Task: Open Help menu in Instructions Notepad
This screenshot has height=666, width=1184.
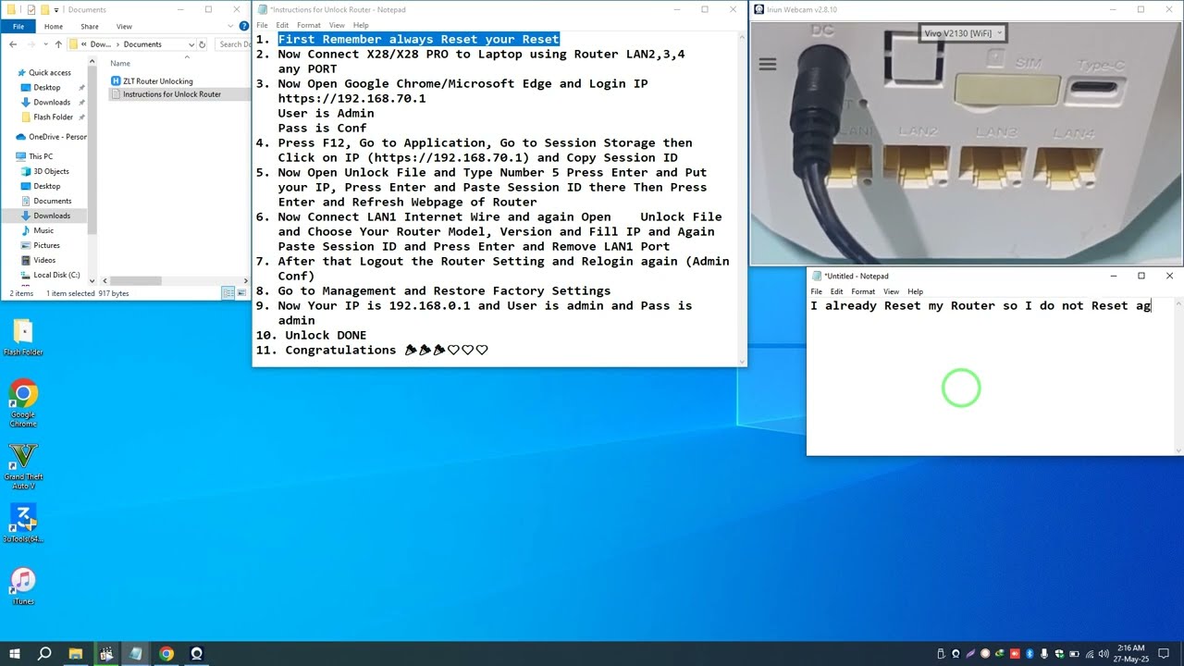Action: click(361, 25)
